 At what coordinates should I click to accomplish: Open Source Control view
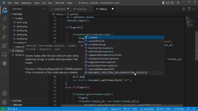(x=4, y=27)
